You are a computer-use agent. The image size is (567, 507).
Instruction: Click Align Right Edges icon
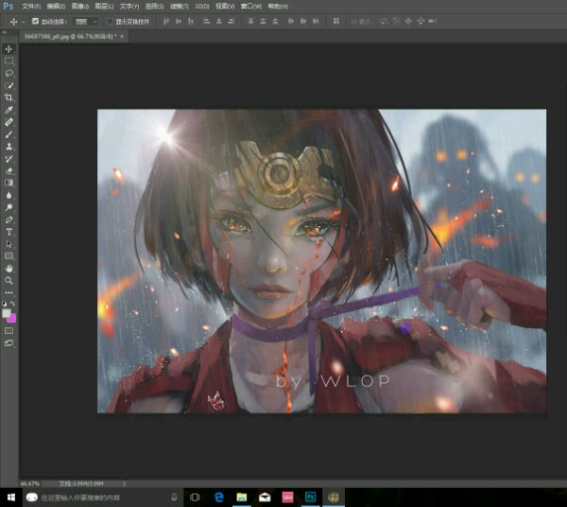coord(232,22)
